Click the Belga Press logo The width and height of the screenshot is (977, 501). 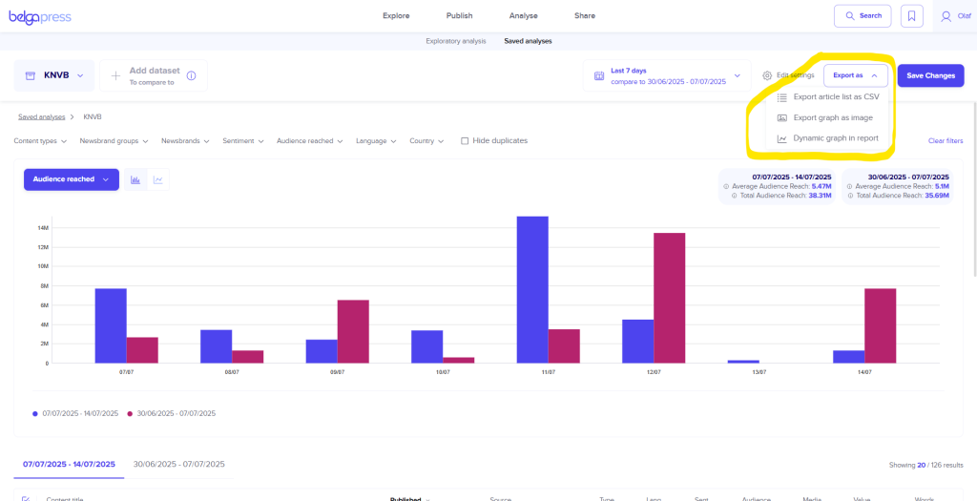point(40,17)
